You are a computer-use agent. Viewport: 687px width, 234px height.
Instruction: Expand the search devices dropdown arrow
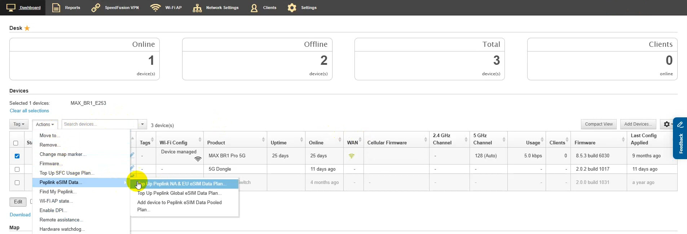(x=142, y=124)
